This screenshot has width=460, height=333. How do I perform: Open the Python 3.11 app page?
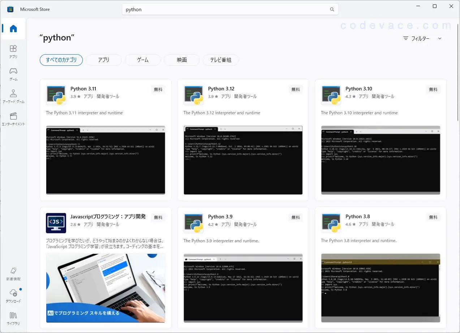click(83, 88)
